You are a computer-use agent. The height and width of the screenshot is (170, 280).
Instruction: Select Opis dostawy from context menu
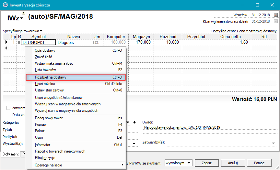[76, 50]
